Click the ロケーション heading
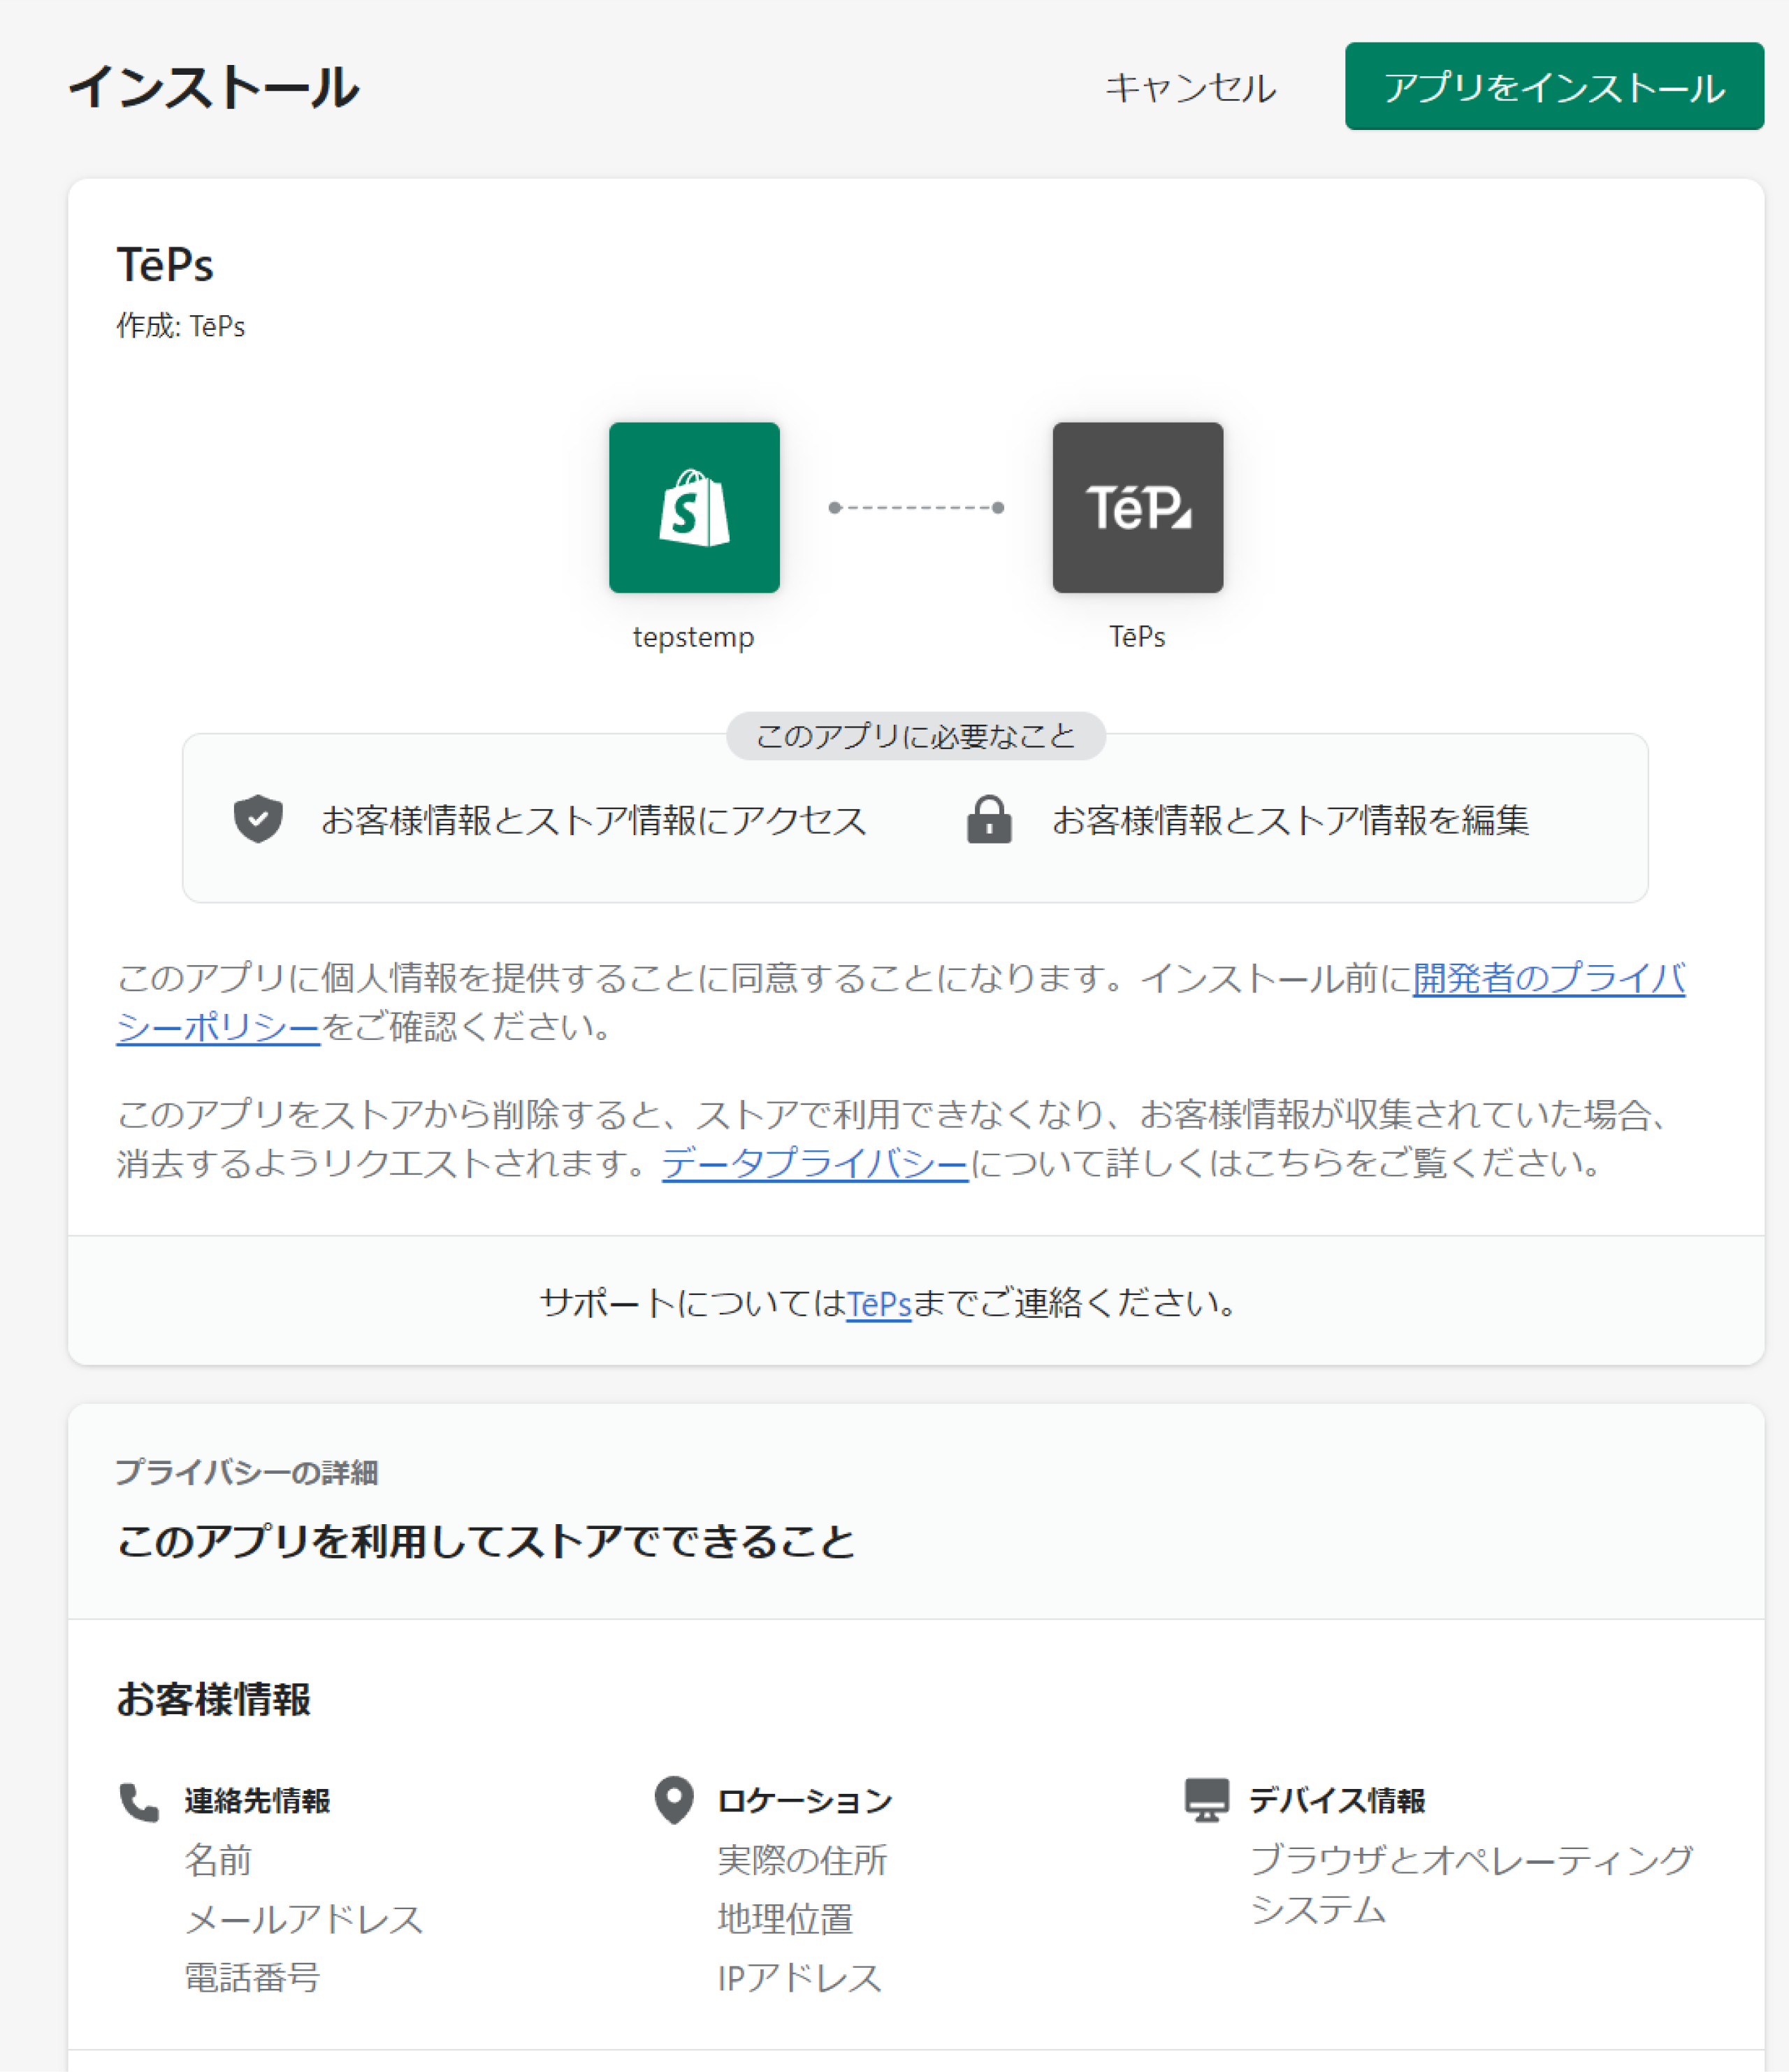 (804, 1801)
